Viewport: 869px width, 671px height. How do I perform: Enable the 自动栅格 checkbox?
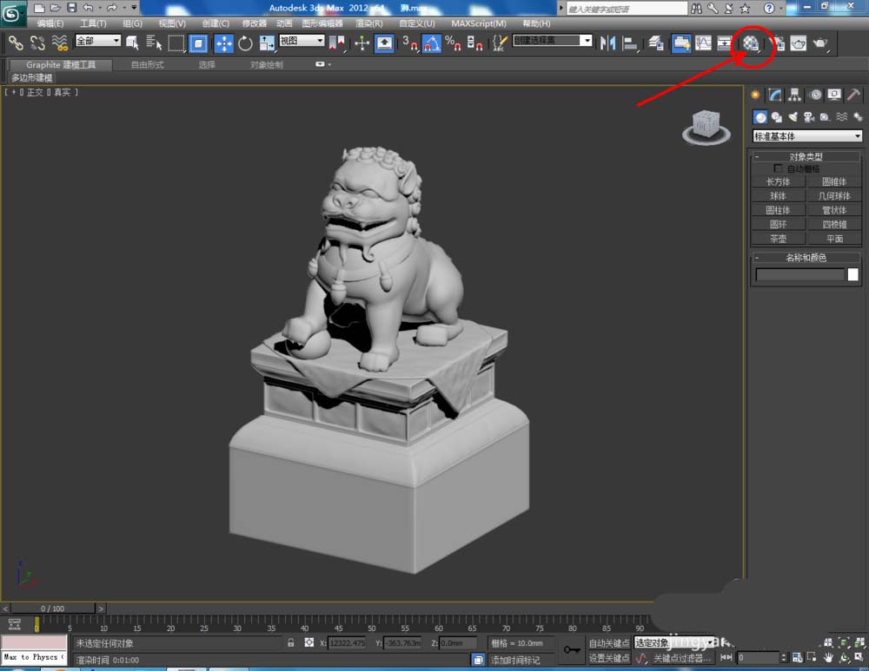(778, 168)
